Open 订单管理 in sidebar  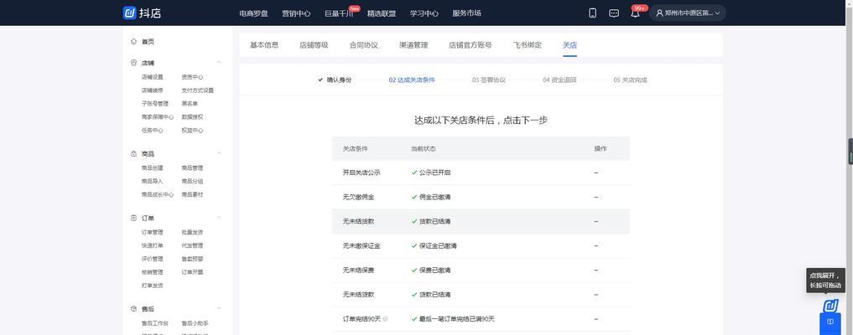point(153,232)
